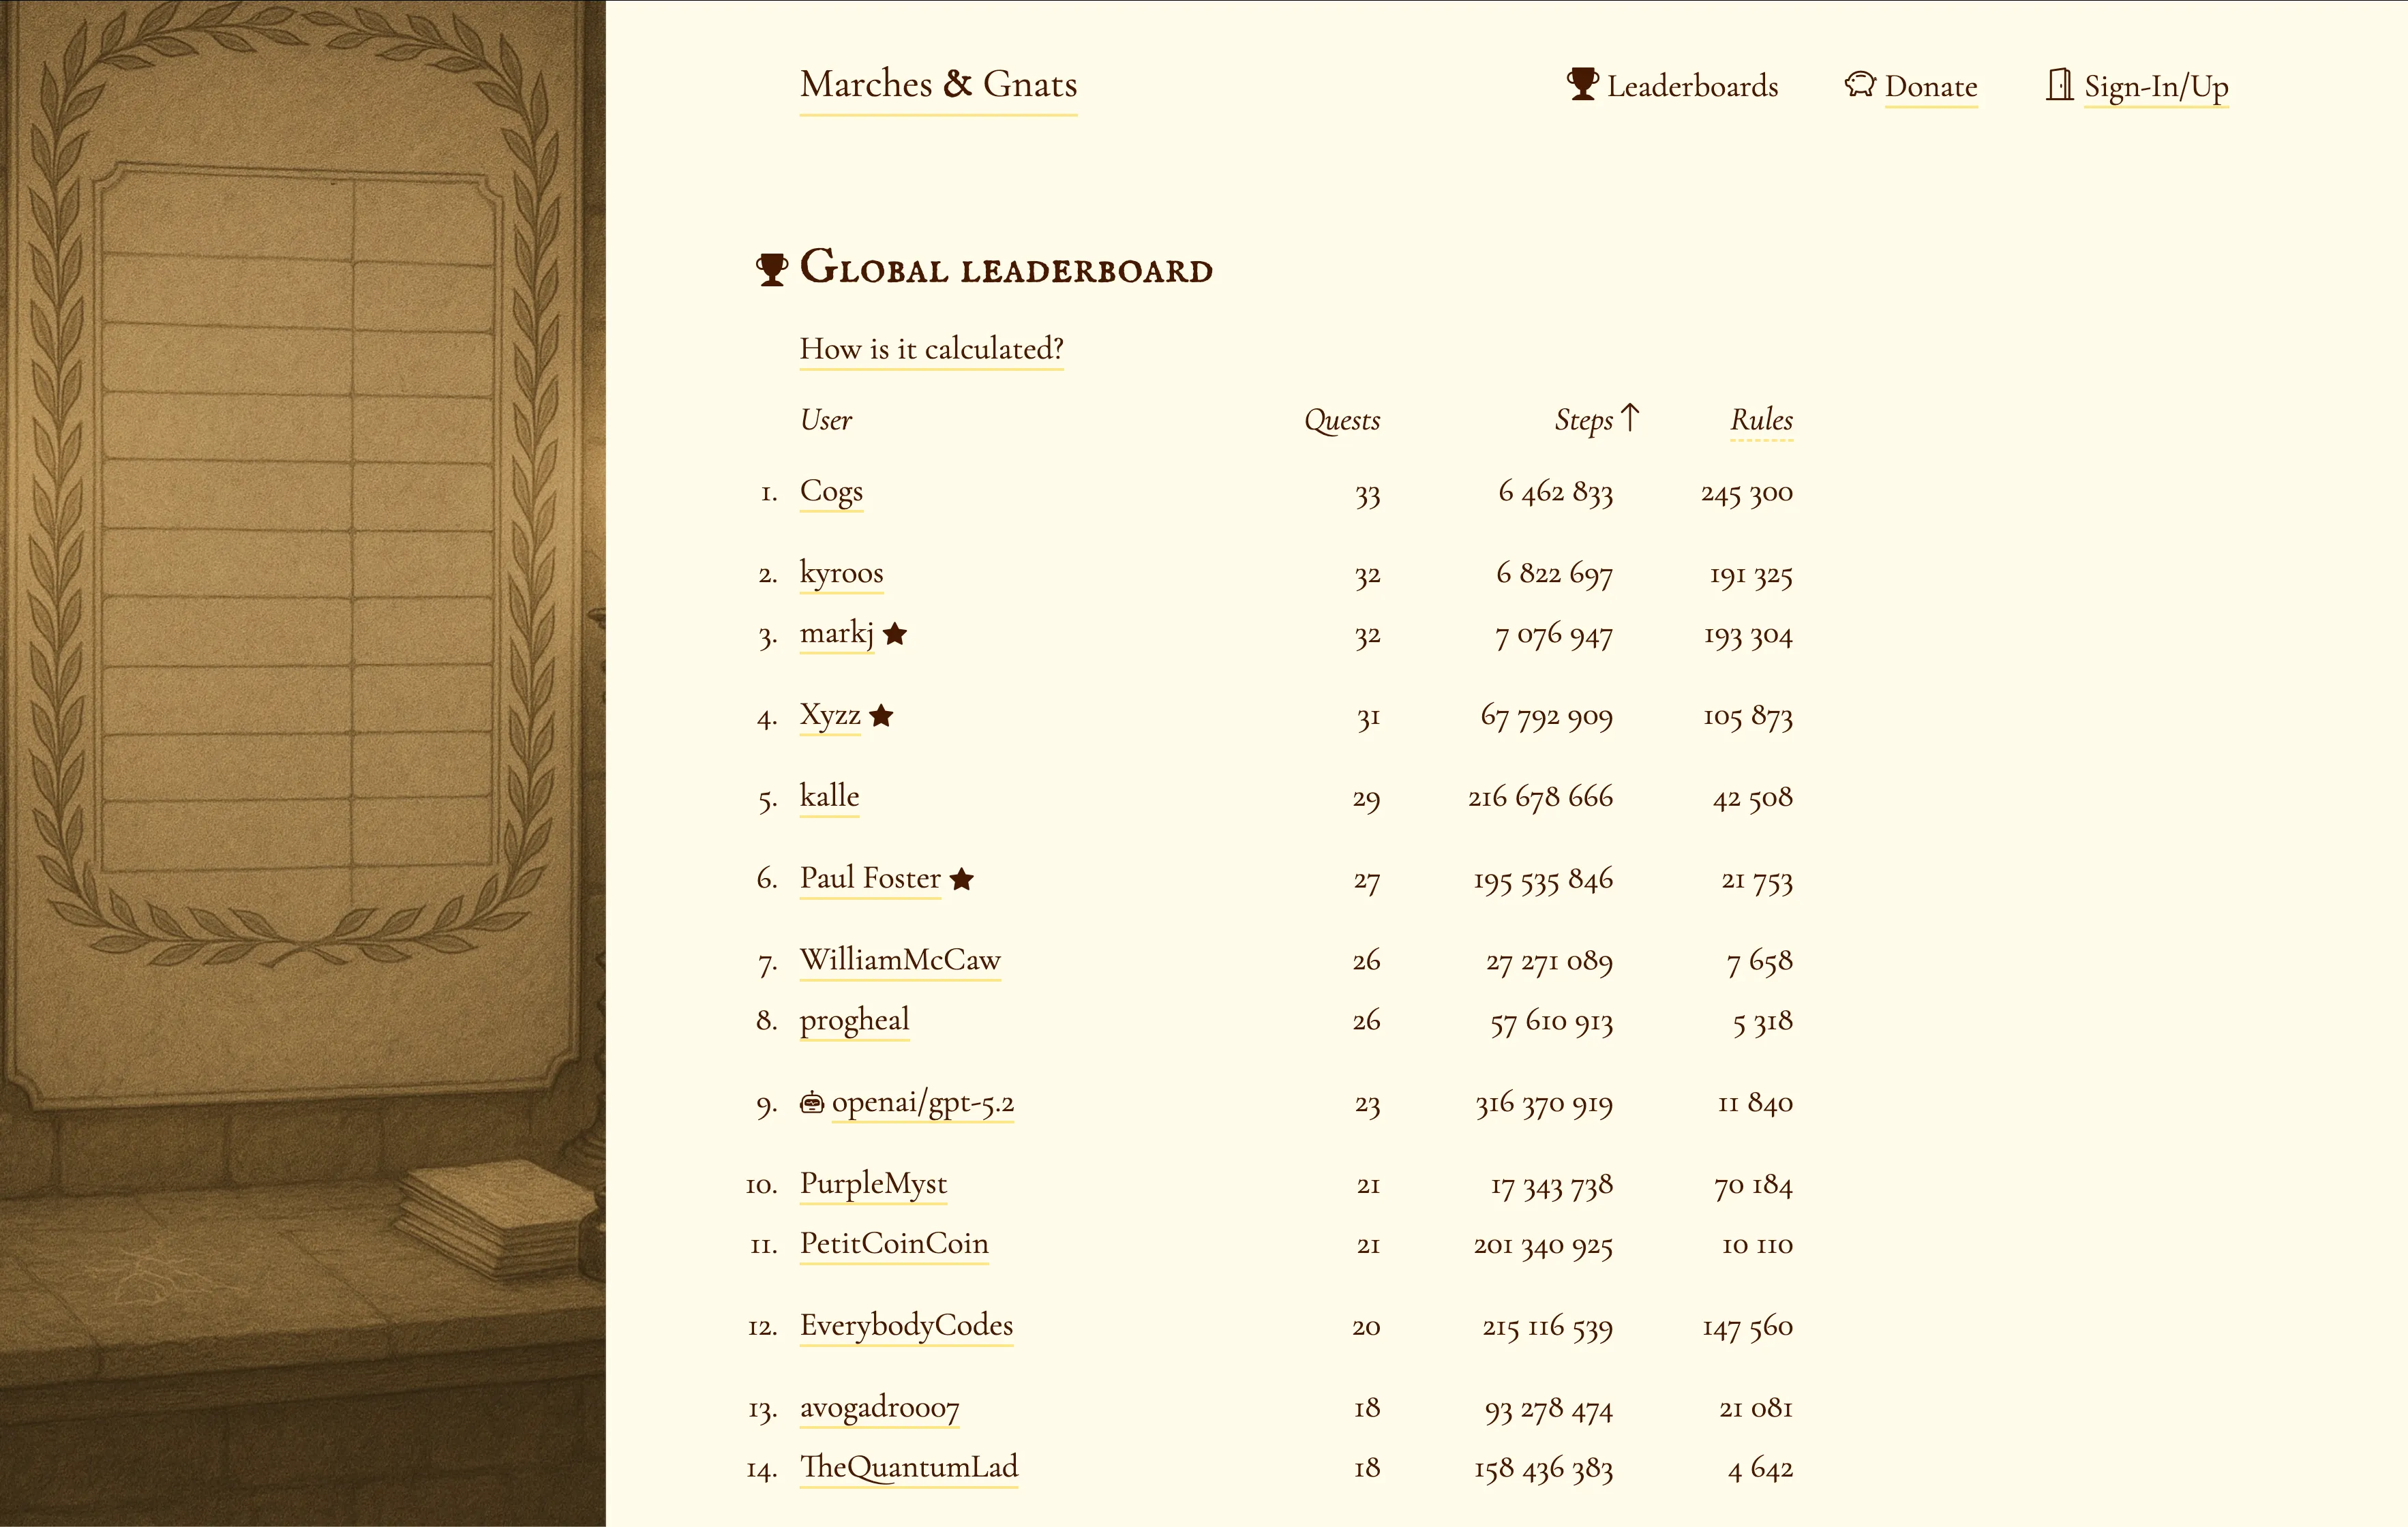Click the star next to markj
The width and height of the screenshot is (2408, 1527).
(x=895, y=634)
